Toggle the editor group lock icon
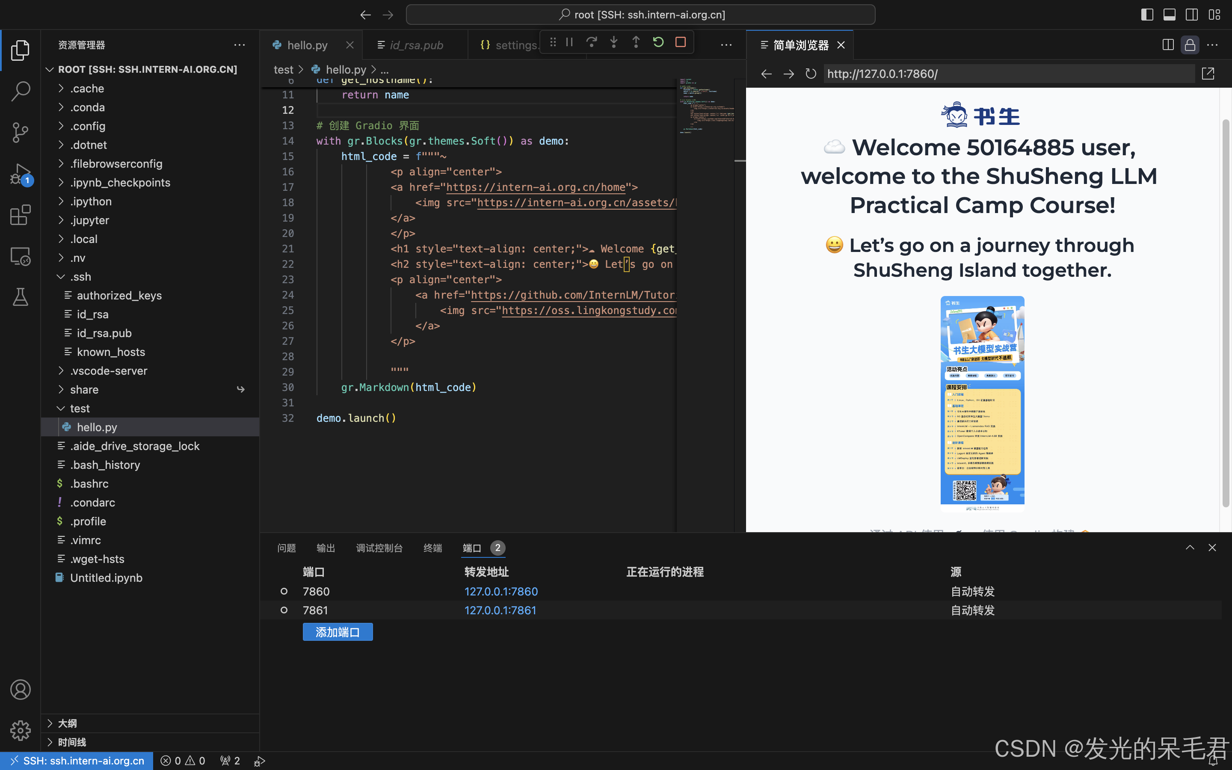This screenshot has width=1232, height=770. [x=1190, y=45]
